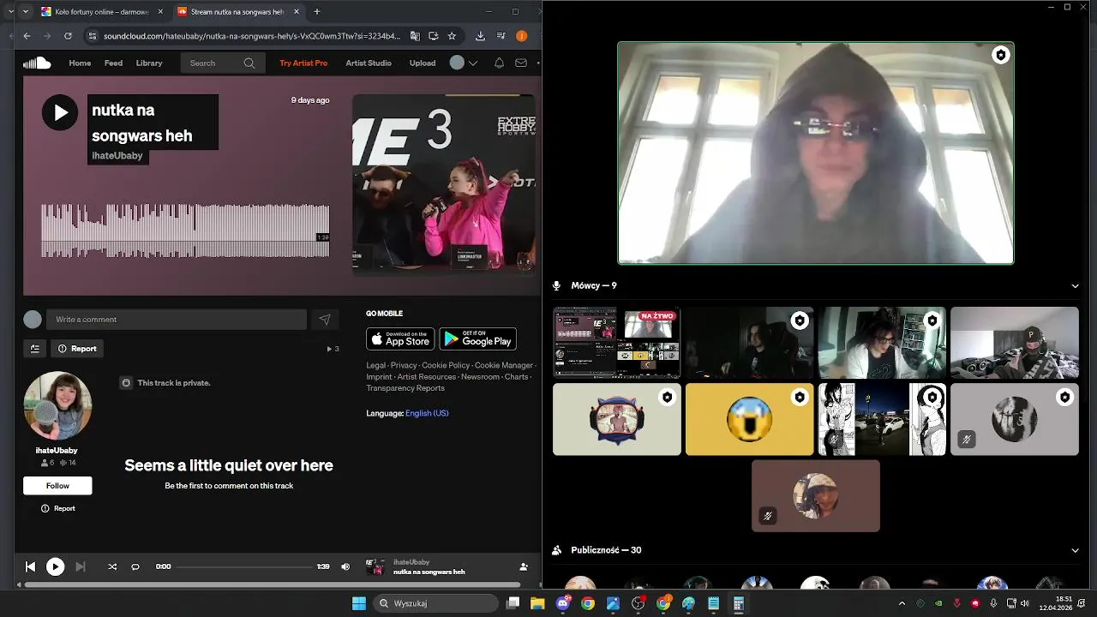Play the track with the large header play button
Image resolution: width=1097 pixels, height=617 pixels.
[x=60, y=112]
